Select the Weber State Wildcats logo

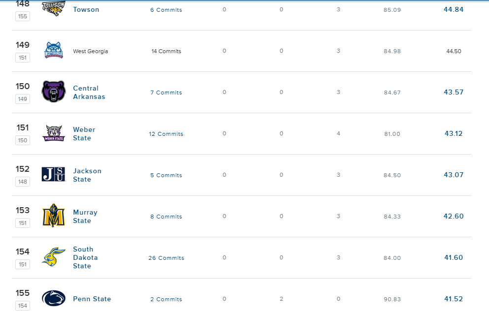(x=54, y=133)
